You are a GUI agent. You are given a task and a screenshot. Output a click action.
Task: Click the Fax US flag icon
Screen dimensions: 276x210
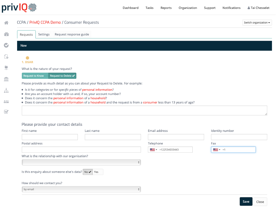pos(216,150)
